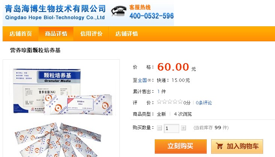Click the Qingdao Hope Biol-Technology company logo

55,12
